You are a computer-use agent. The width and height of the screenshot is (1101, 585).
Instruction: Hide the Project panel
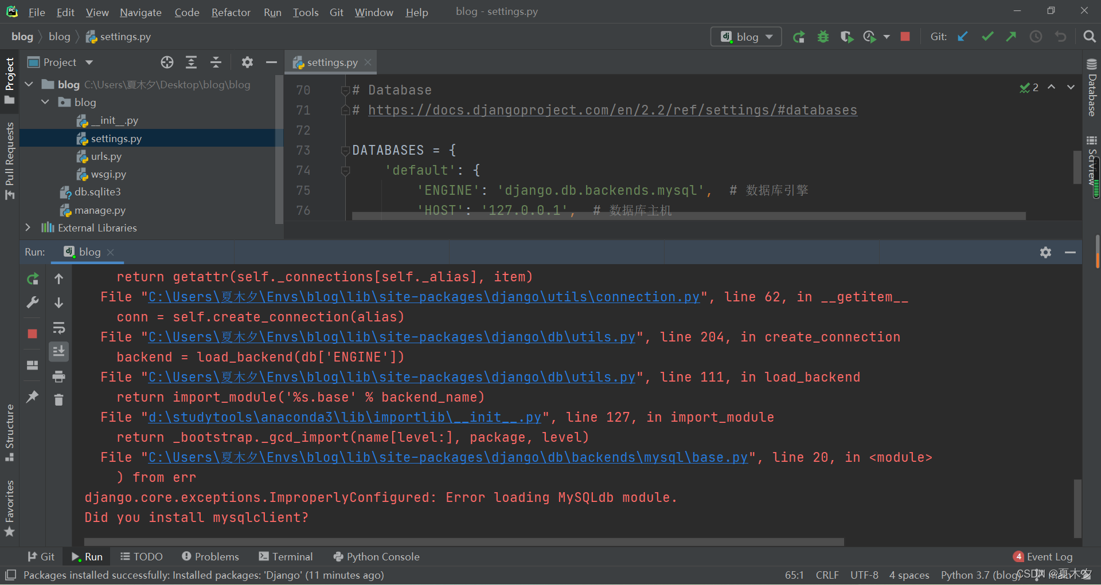pos(271,62)
